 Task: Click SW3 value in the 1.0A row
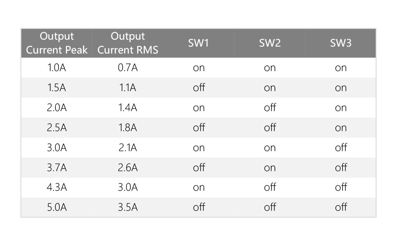tap(341, 68)
